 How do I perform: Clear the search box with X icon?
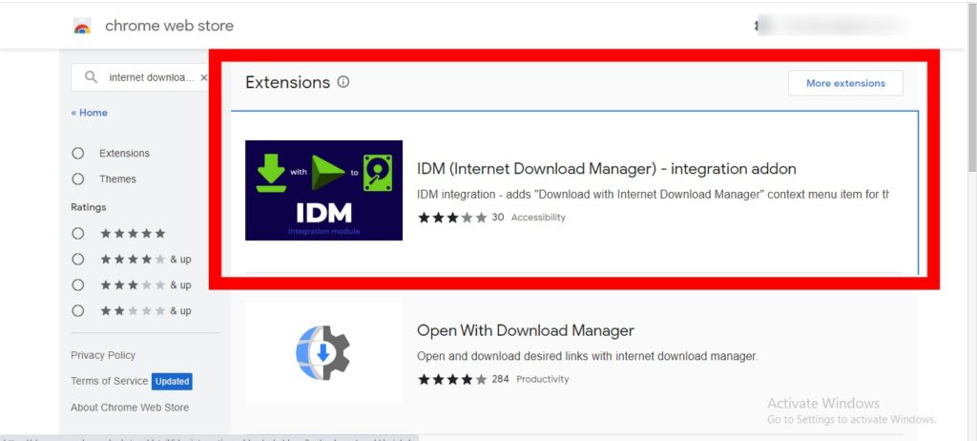click(204, 78)
